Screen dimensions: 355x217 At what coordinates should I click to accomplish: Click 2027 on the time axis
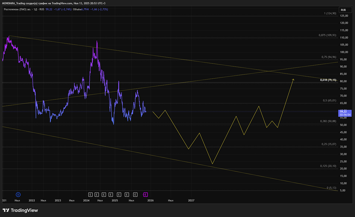(x=191, y=200)
